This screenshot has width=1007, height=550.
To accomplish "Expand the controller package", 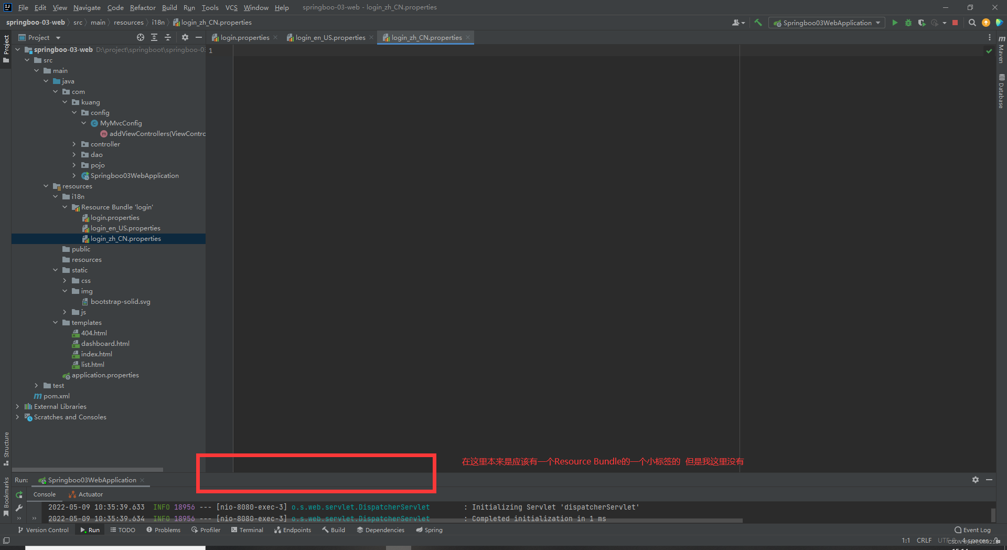I will [74, 144].
